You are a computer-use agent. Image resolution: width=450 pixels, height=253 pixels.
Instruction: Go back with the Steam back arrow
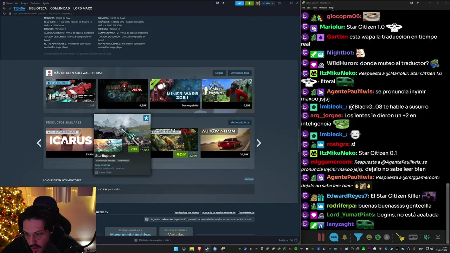point(4,8)
